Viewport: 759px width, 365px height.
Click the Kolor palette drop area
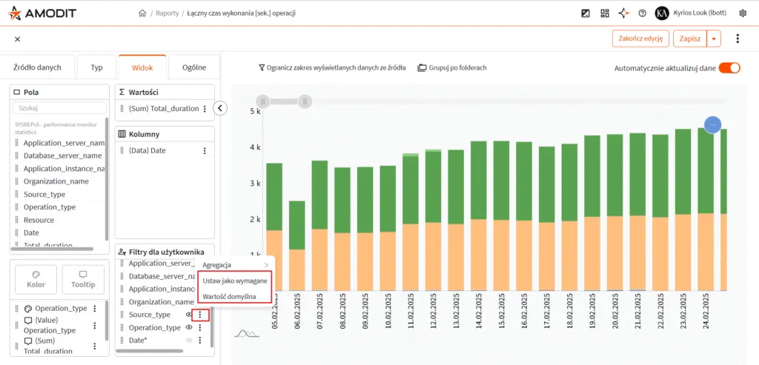point(36,279)
